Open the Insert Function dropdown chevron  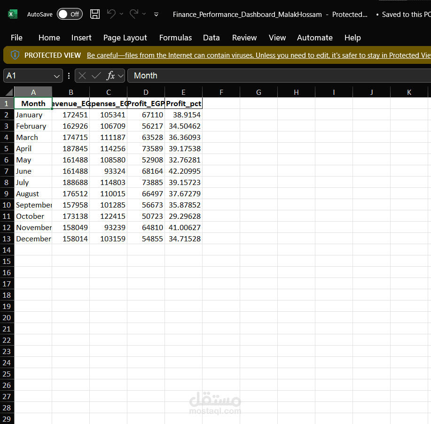pos(121,76)
